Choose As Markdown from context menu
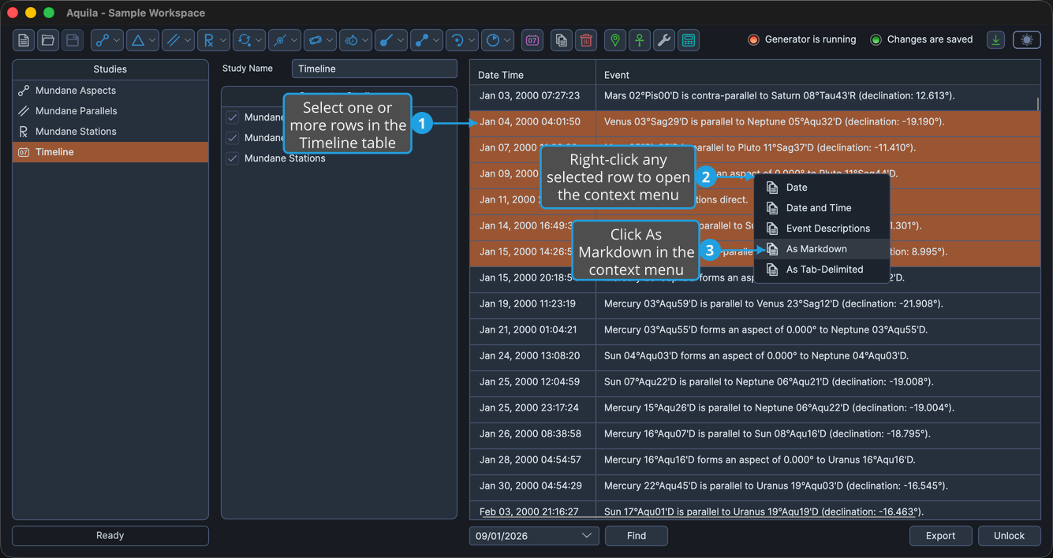This screenshot has width=1053, height=558. coord(822,249)
